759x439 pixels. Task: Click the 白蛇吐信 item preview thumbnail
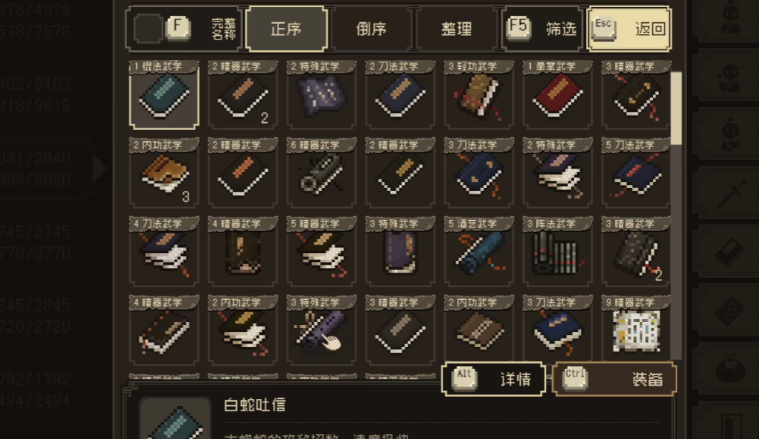click(175, 419)
